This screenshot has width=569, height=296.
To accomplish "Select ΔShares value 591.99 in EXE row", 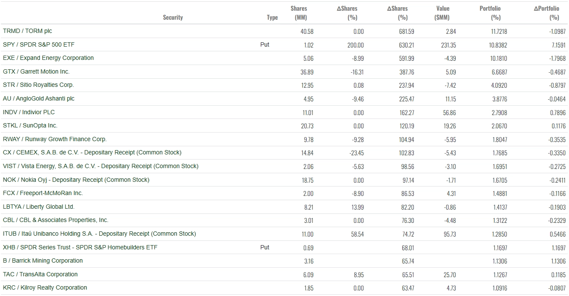I will [x=407, y=59].
